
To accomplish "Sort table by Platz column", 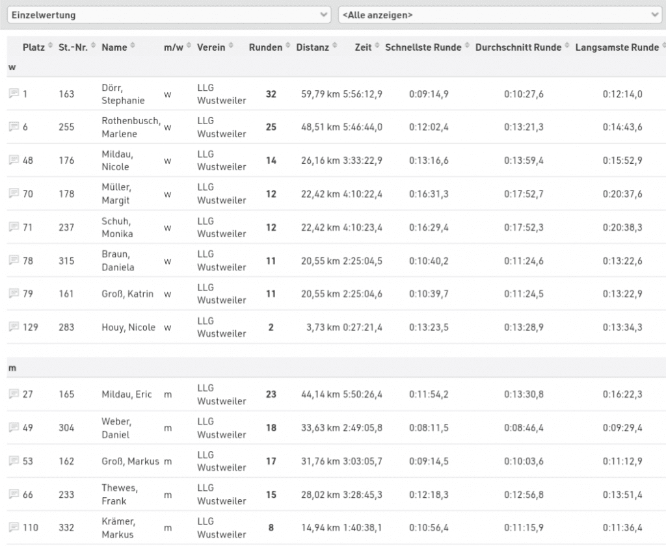I will click(x=33, y=47).
